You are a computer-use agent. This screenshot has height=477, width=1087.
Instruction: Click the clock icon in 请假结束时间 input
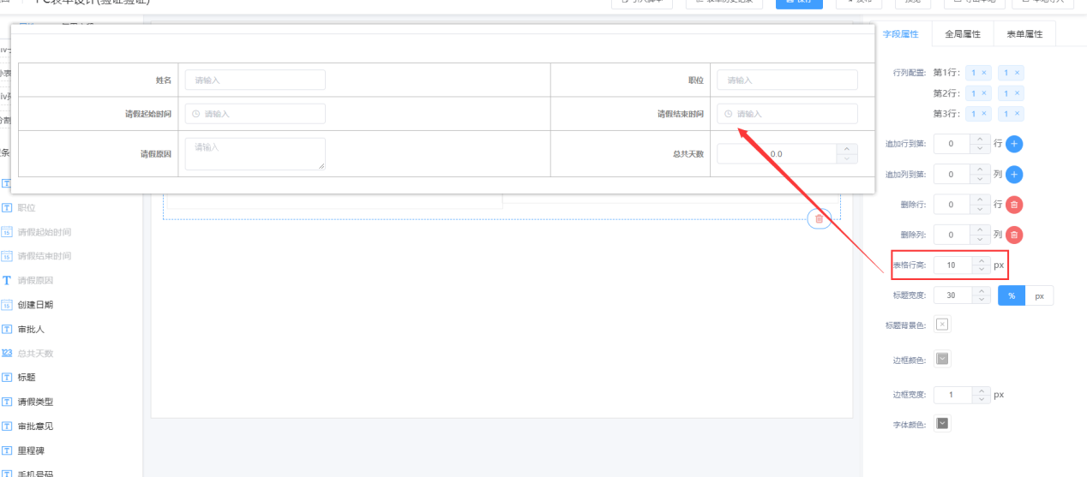tap(729, 114)
